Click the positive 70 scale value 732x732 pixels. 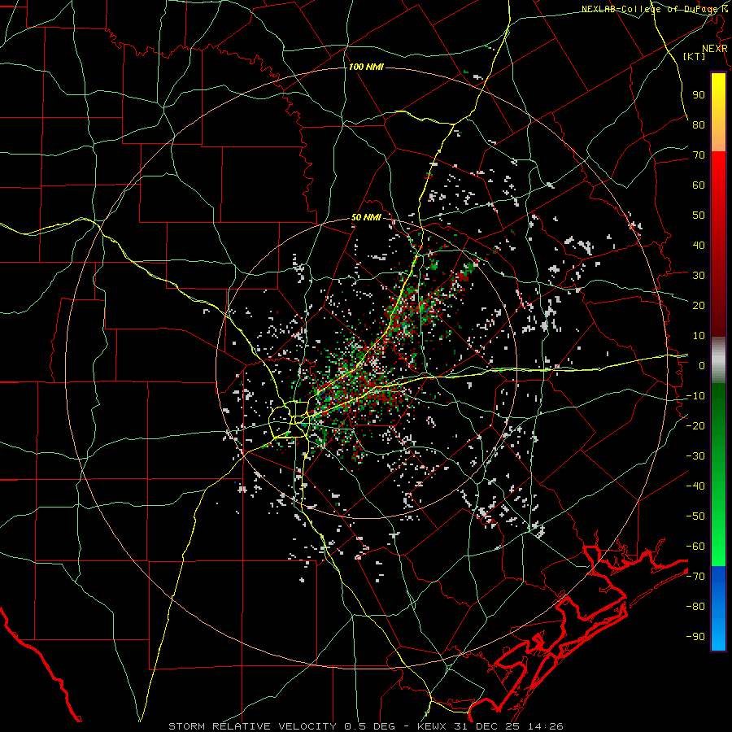click(x=699, y=155)
